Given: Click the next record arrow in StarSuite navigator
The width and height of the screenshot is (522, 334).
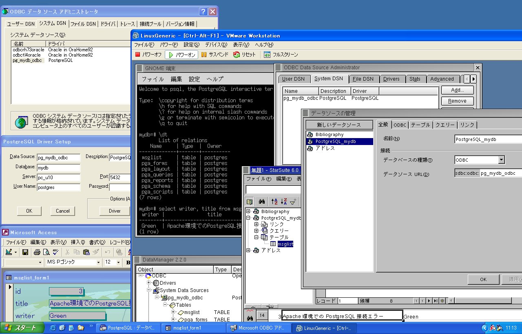Looking at the screenshot, I should point(429,301).
